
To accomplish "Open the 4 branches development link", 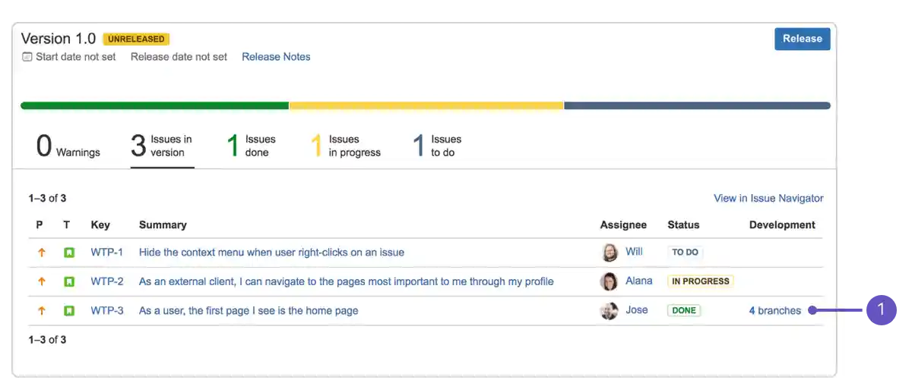I will click(774, 310).
